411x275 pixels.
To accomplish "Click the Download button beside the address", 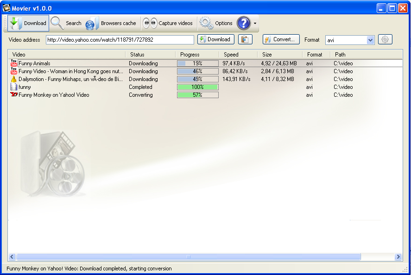I will tap(216, 39).
